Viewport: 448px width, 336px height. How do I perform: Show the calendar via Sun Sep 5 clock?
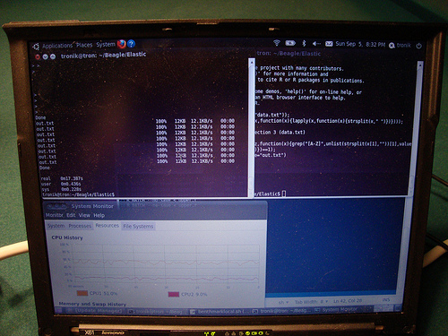(360, 44)
